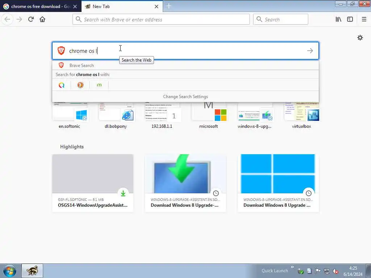Open network tray icon

[327, 271]
